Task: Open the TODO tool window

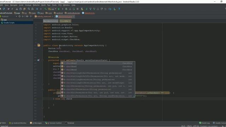Action: (x=3, y=123)
